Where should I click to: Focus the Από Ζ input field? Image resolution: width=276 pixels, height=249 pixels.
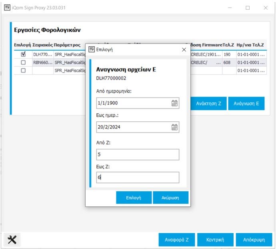click(138, 154)
